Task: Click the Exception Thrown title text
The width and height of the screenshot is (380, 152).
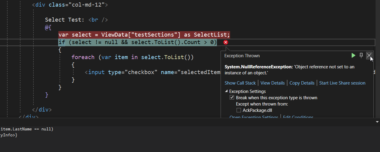Action: tap(242, 56)
